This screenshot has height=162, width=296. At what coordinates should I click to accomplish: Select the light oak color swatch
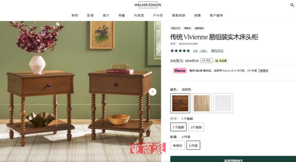tap(202, 103)
